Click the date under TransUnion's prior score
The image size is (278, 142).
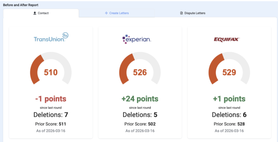[51, 131]
